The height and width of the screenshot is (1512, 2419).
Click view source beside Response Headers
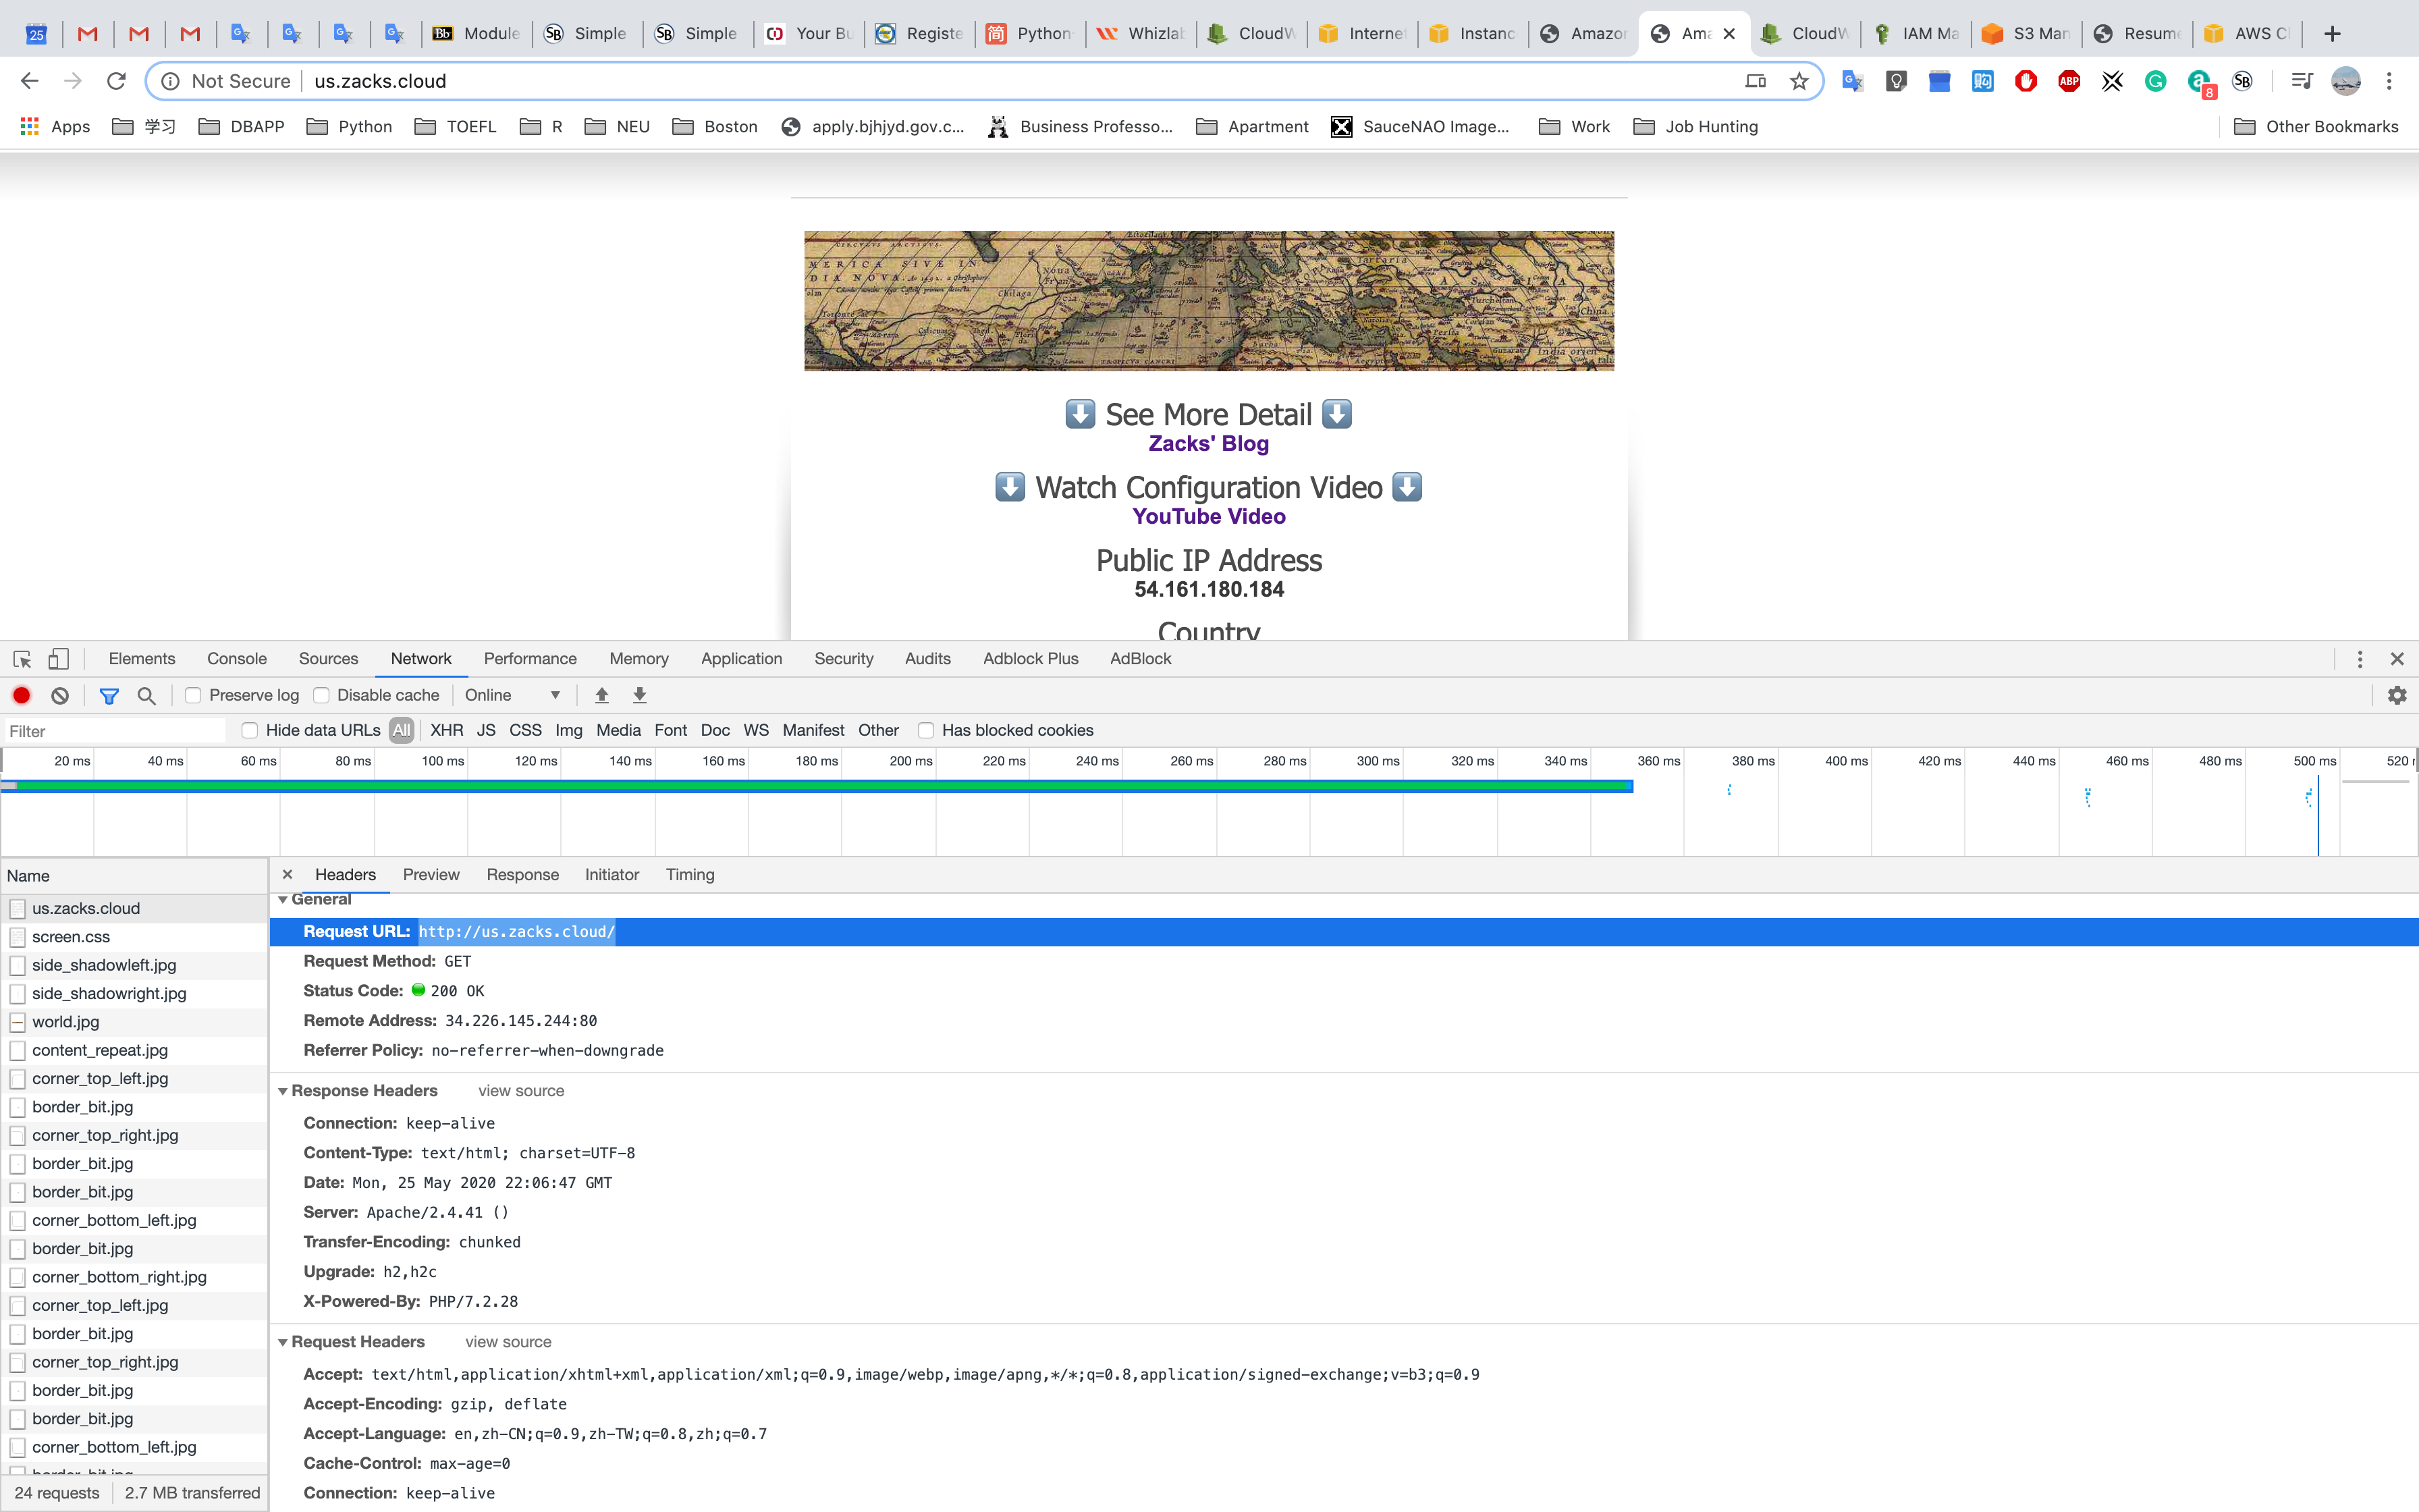pos(521,1091)
